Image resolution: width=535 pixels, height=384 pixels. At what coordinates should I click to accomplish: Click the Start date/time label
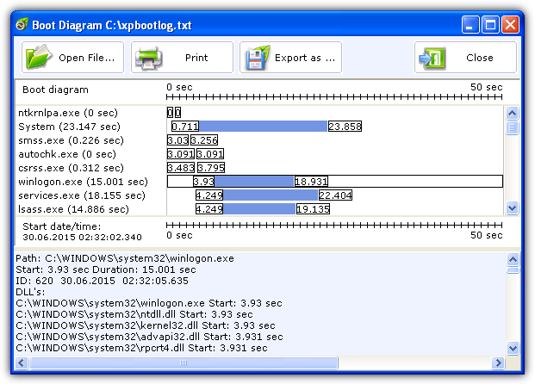62,226
